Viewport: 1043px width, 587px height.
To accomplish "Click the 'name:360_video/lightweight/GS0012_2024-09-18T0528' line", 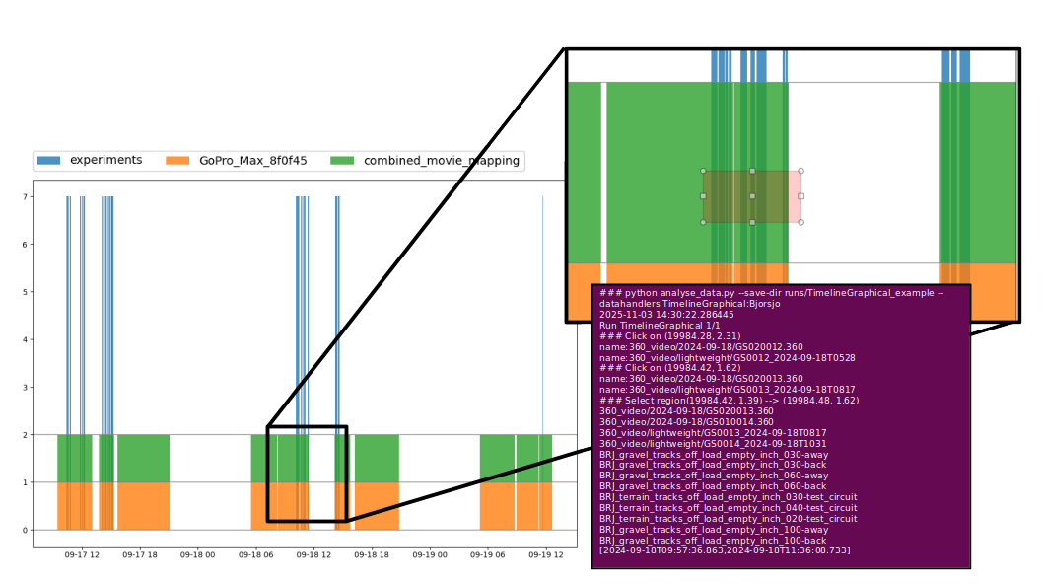I will coord(727,358).
